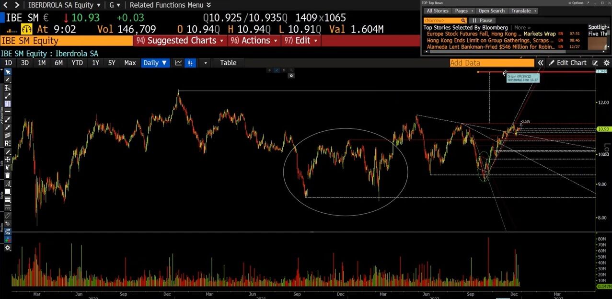
Task: Select the pencil annotation tool
Action: pyautogui.click(x=8, y=80)
